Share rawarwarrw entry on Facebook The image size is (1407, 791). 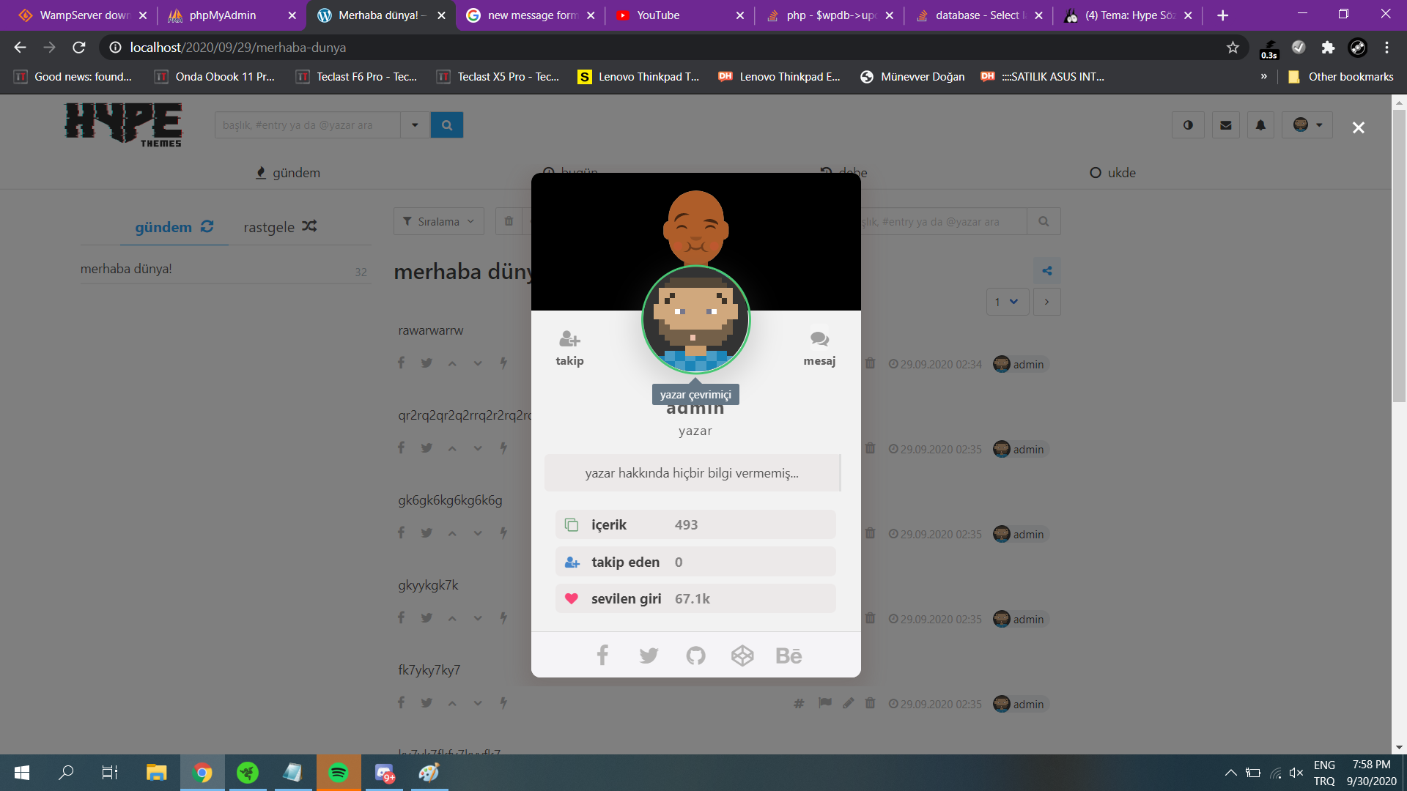click(x=401, y=363)
